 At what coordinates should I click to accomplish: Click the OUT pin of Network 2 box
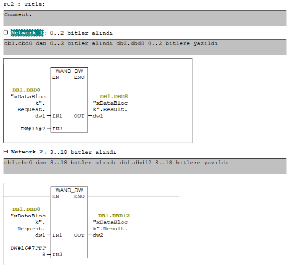79,235
